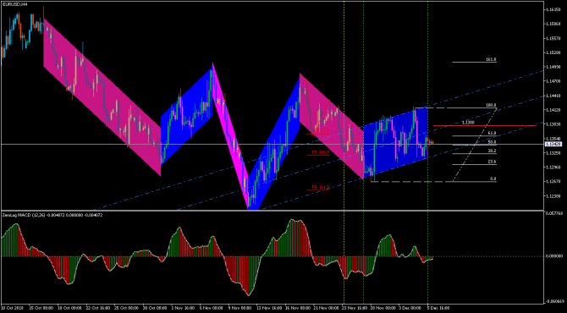The height and width of the screenshot is (313, 567).
Task: Click the 9 Nov date on time axis
Action: pyautogui.click(x=239, y=308)
